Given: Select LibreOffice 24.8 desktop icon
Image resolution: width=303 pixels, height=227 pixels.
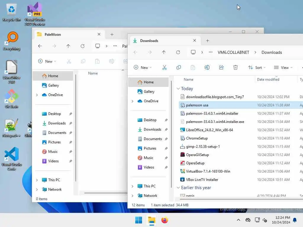Looking at the screenshot, I should 12,72.
